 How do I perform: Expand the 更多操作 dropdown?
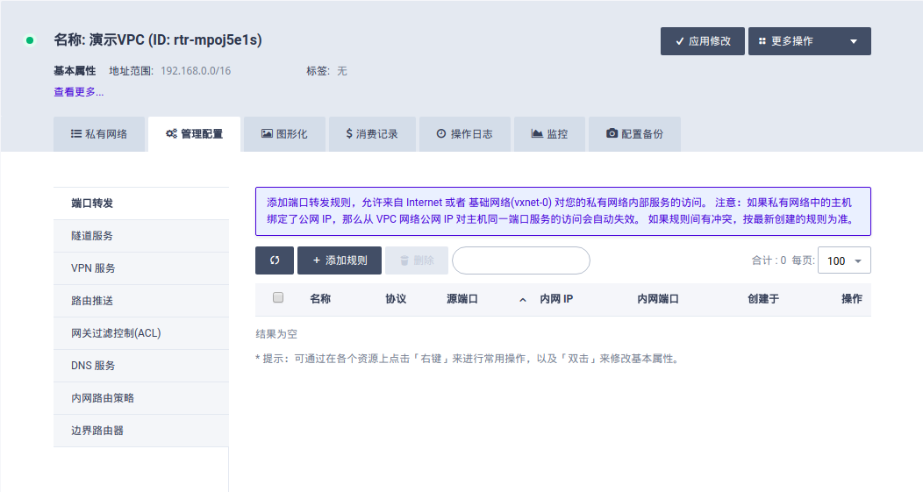point(810,41)
